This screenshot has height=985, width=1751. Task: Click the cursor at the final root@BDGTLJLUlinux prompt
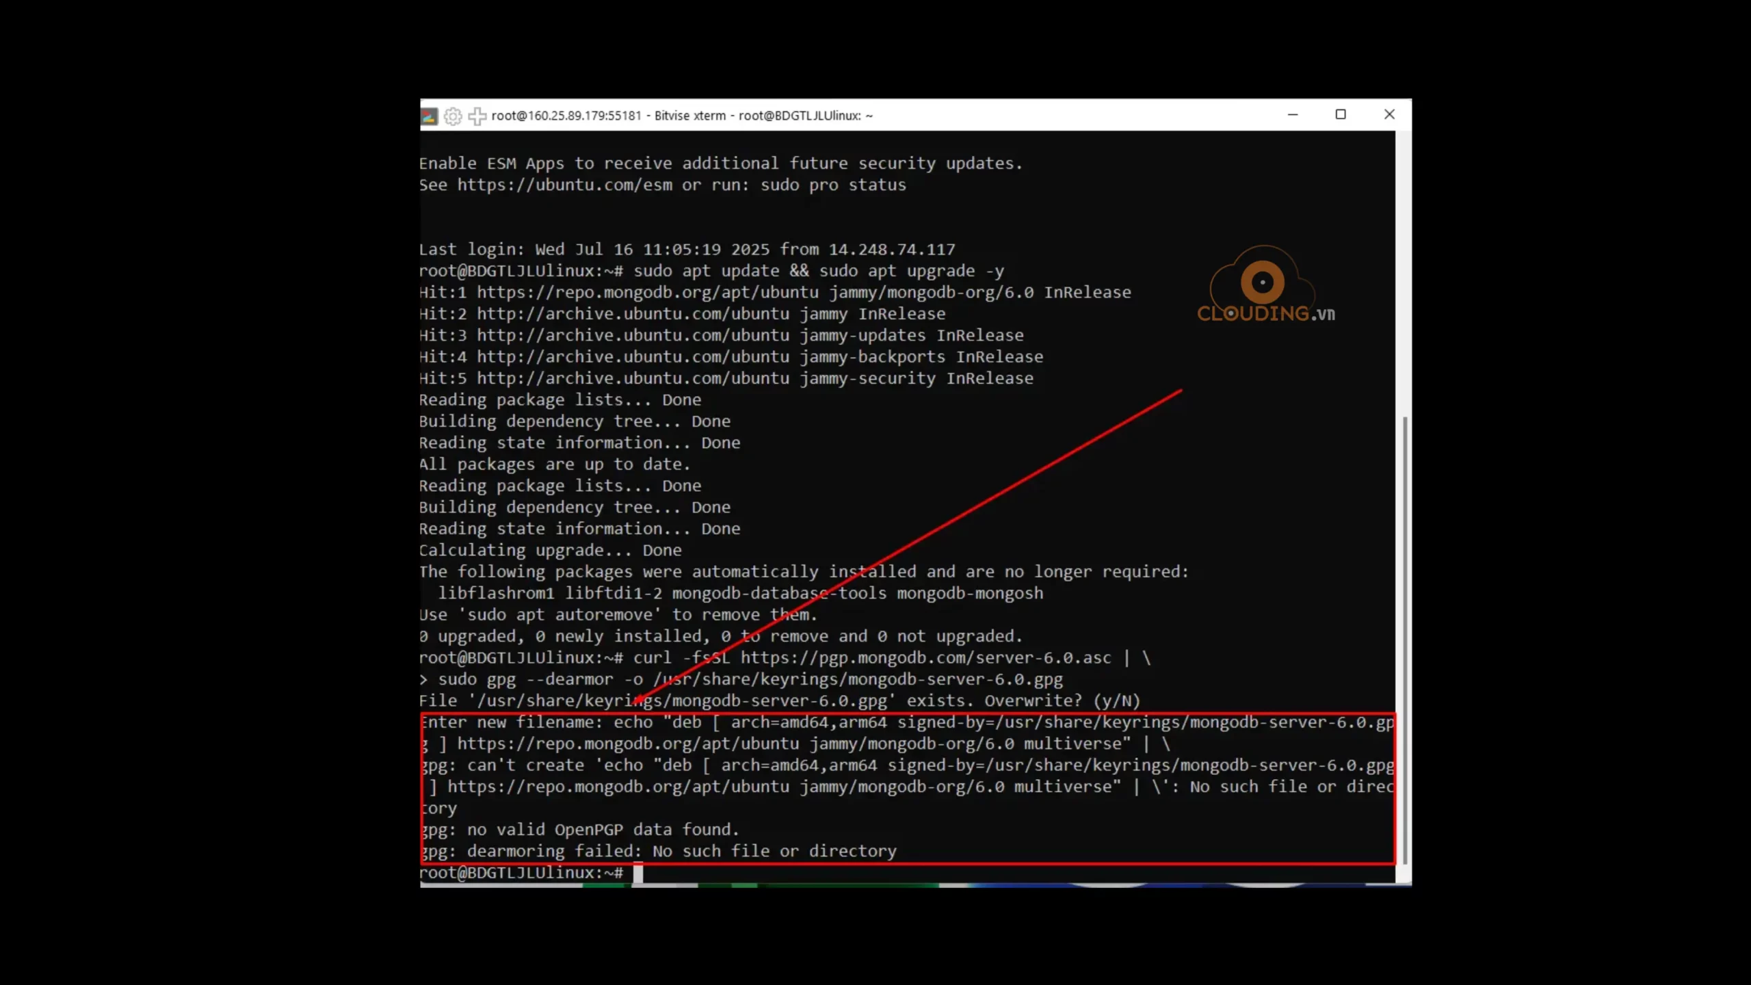pyautogui.click(x=637, y=874)
